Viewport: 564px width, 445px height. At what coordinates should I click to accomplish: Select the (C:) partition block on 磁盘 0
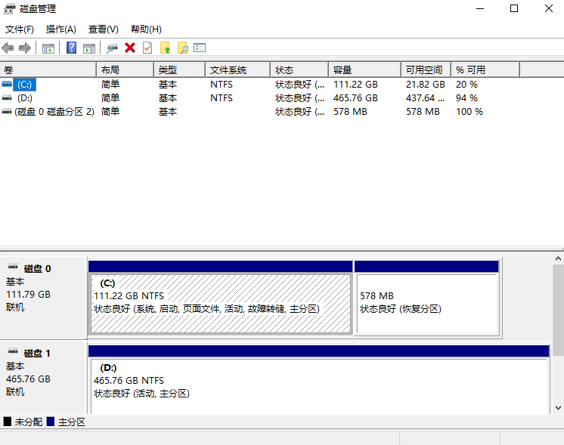tap(220, 302)
